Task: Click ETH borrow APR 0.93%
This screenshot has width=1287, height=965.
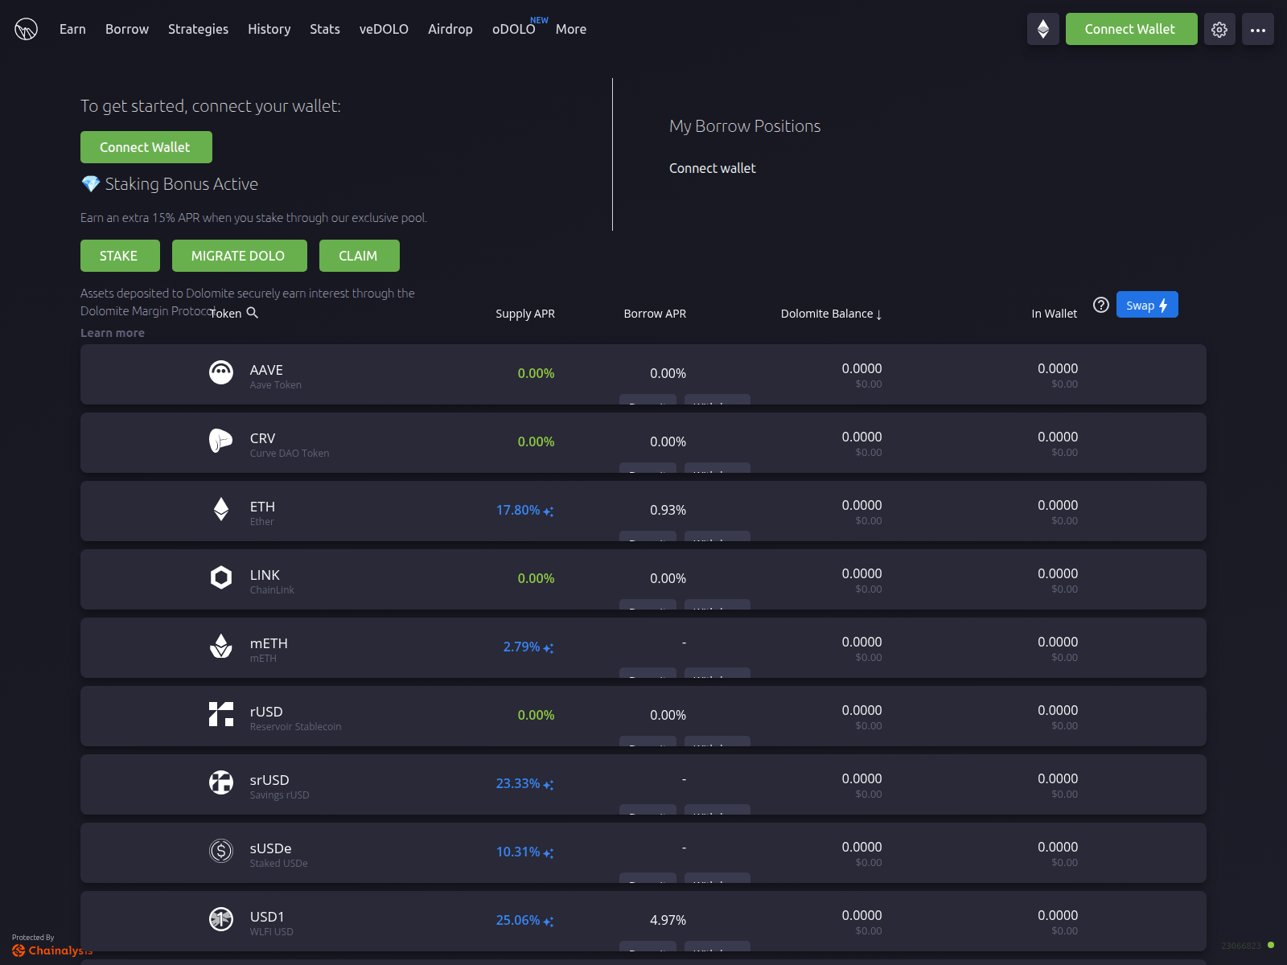Action: click(x=668, y=510)
